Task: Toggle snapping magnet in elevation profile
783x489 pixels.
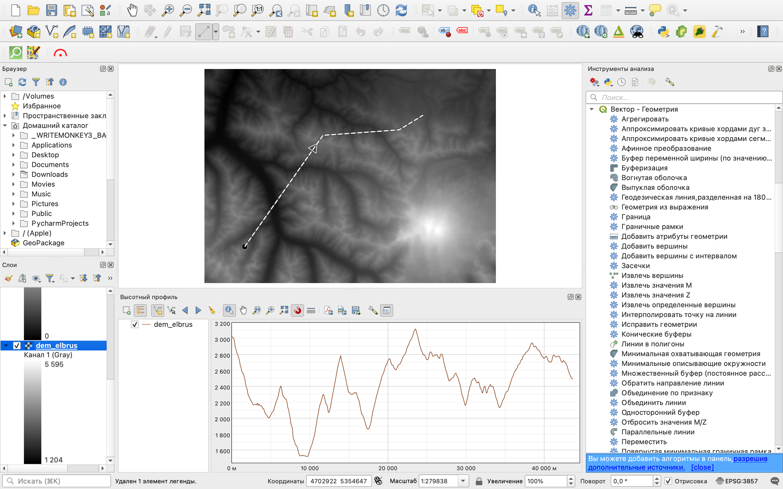Action: click(x=297, y=311)
